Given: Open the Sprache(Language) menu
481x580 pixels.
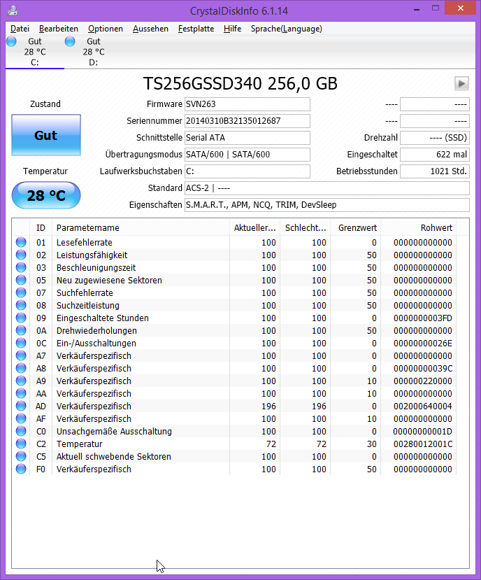Looking at the screenshot, I should coord(286,29).
